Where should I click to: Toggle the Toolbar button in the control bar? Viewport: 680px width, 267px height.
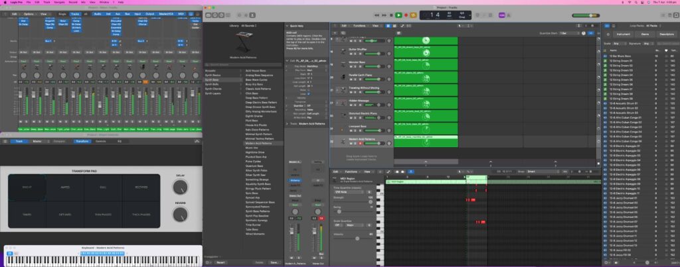click(x=228, y=15)
